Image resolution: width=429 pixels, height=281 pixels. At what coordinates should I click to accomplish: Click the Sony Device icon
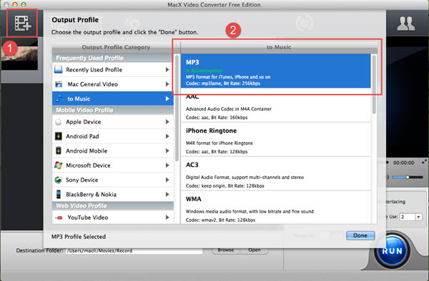tap(59, 180)
